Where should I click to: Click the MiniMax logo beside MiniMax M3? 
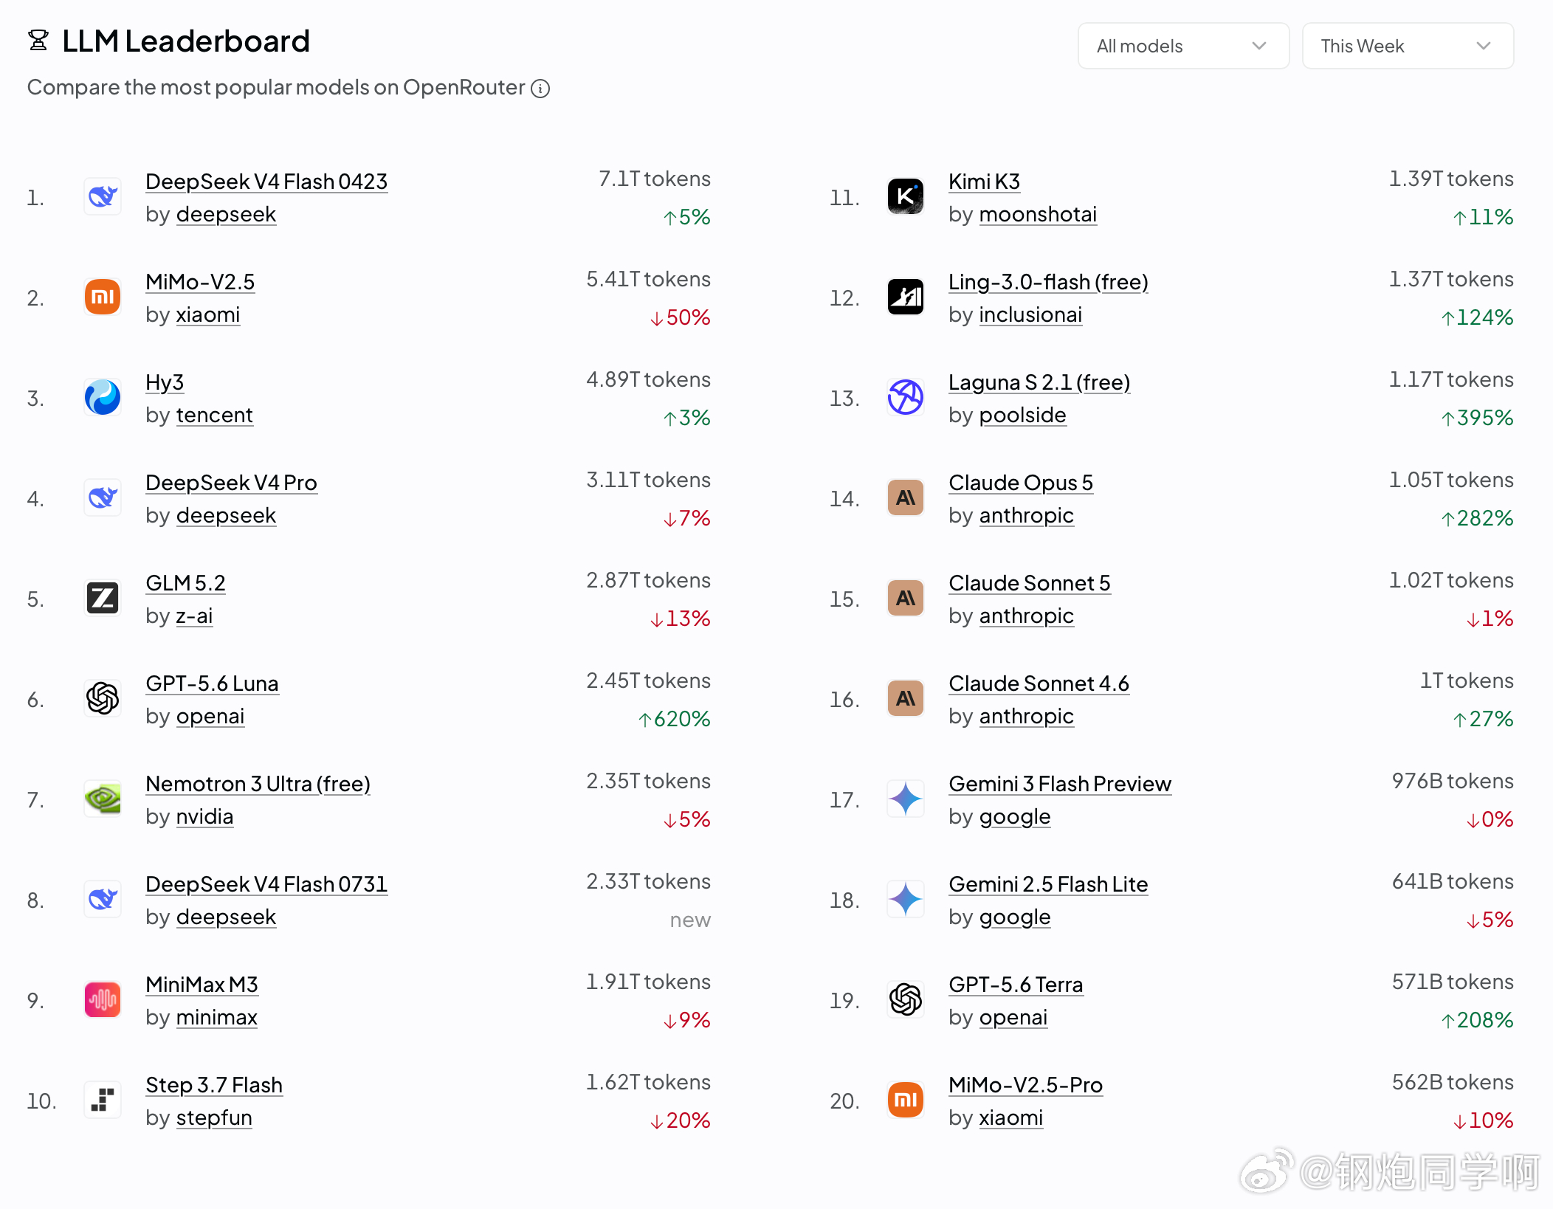click(x=103, y=999)
